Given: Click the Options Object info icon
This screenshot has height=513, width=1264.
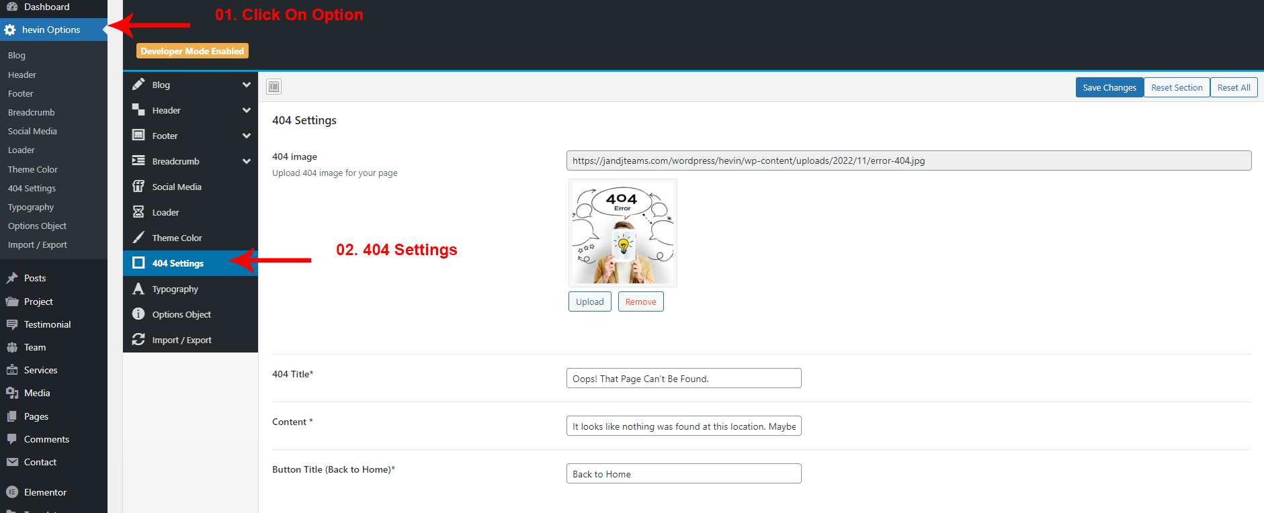Looking at the screenshot, I should click(138, 314).
